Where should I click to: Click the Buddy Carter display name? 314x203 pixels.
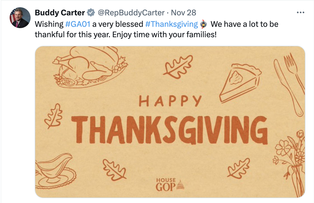(60, 12)
